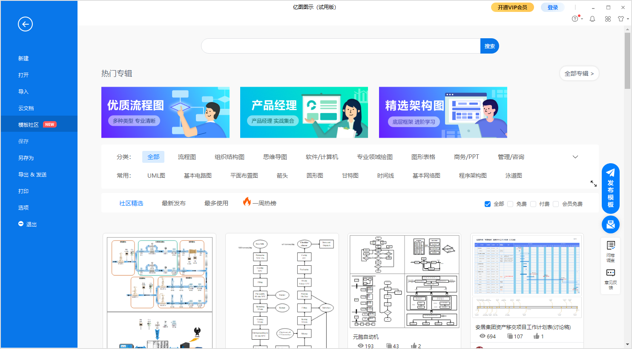Open the help question mark icon
The width and height of the screenshot is (632, 349).
(575, 19)
